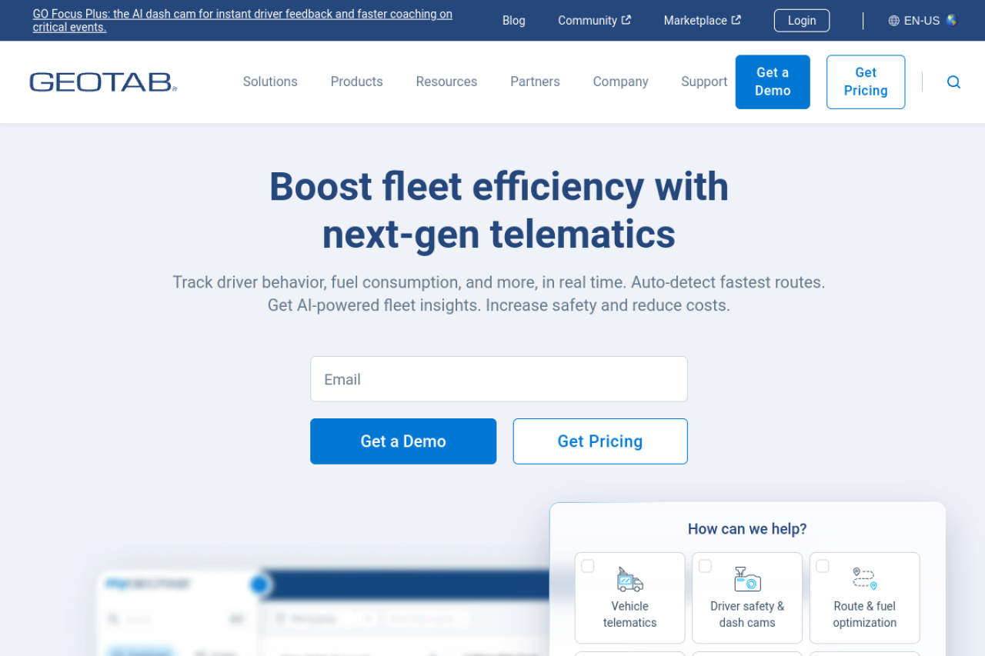Visit the Community link text
The image size is (985, 656).
(587, 21)
